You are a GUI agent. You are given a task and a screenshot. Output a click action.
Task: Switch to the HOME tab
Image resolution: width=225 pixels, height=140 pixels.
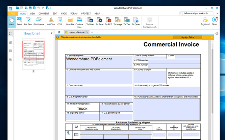click(x=23, y=13)
